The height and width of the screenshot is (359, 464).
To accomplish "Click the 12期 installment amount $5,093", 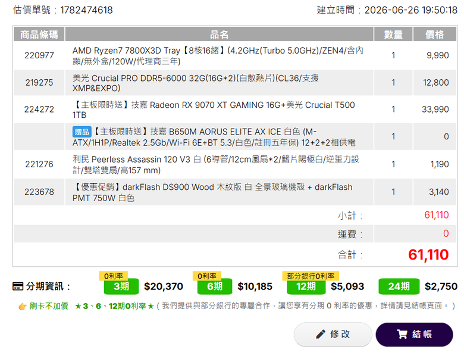I will 347,286.
